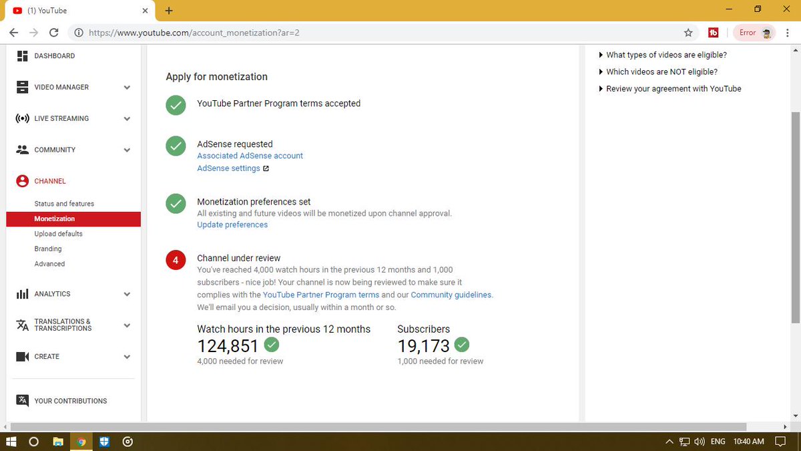
Task: Open a new tab with plus button
Action: click(169, 10)
